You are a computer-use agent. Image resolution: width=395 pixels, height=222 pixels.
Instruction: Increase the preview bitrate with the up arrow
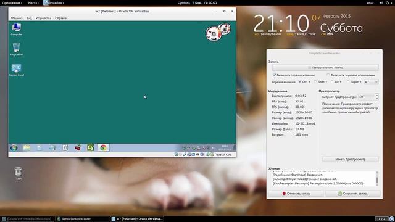(377, 96)
